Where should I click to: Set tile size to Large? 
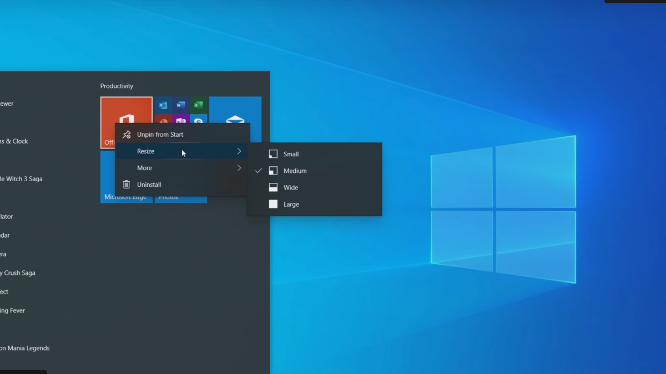click(x=315, y=204)
